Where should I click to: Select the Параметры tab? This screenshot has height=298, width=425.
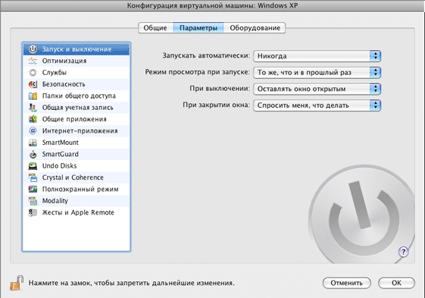pos(198,28)
